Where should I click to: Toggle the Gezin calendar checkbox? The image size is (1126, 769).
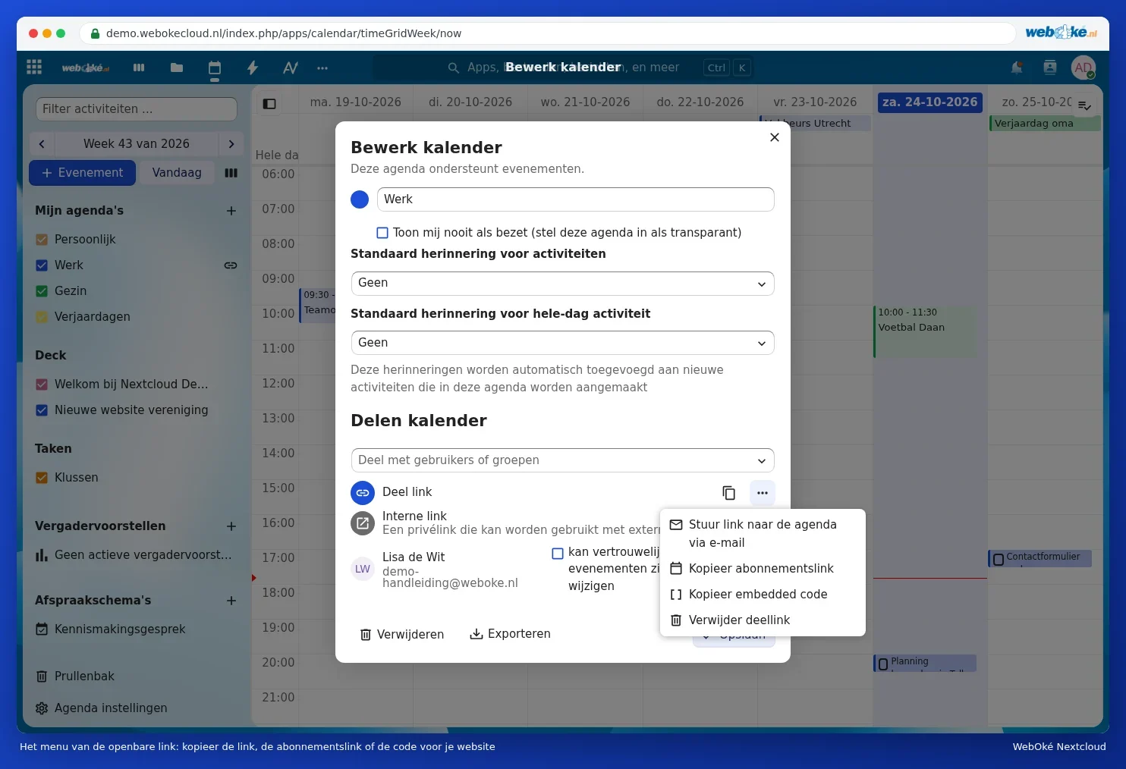click(42, 291)
